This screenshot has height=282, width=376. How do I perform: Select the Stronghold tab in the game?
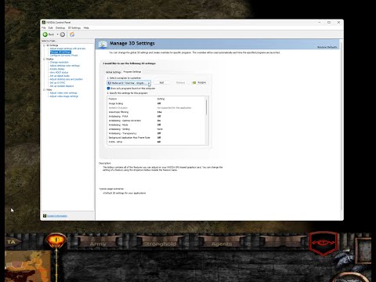coord(159,244)
